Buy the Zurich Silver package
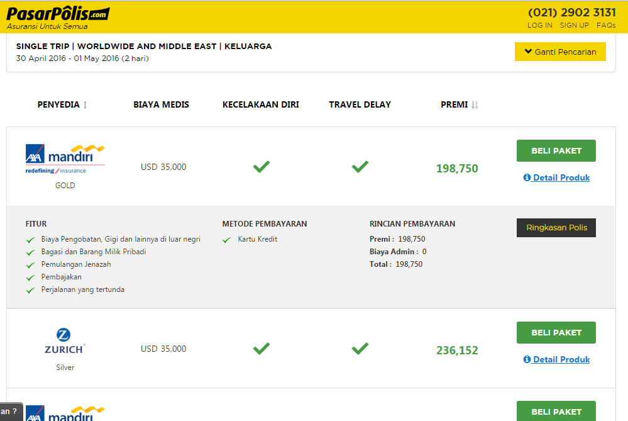Image resolution: width=628 pixels, height=421 pixels. point(556,332)
